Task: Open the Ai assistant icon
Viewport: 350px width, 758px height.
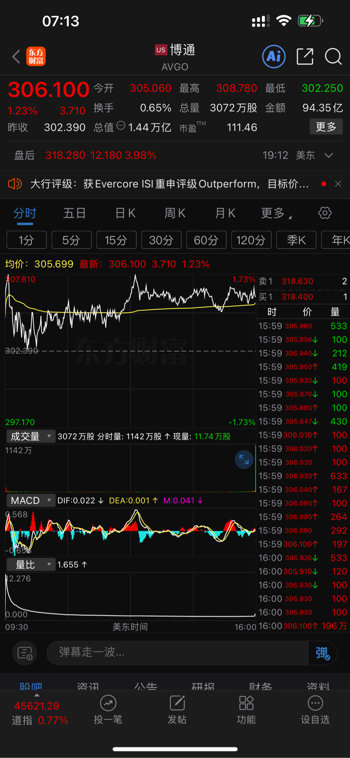Action: 274,57
